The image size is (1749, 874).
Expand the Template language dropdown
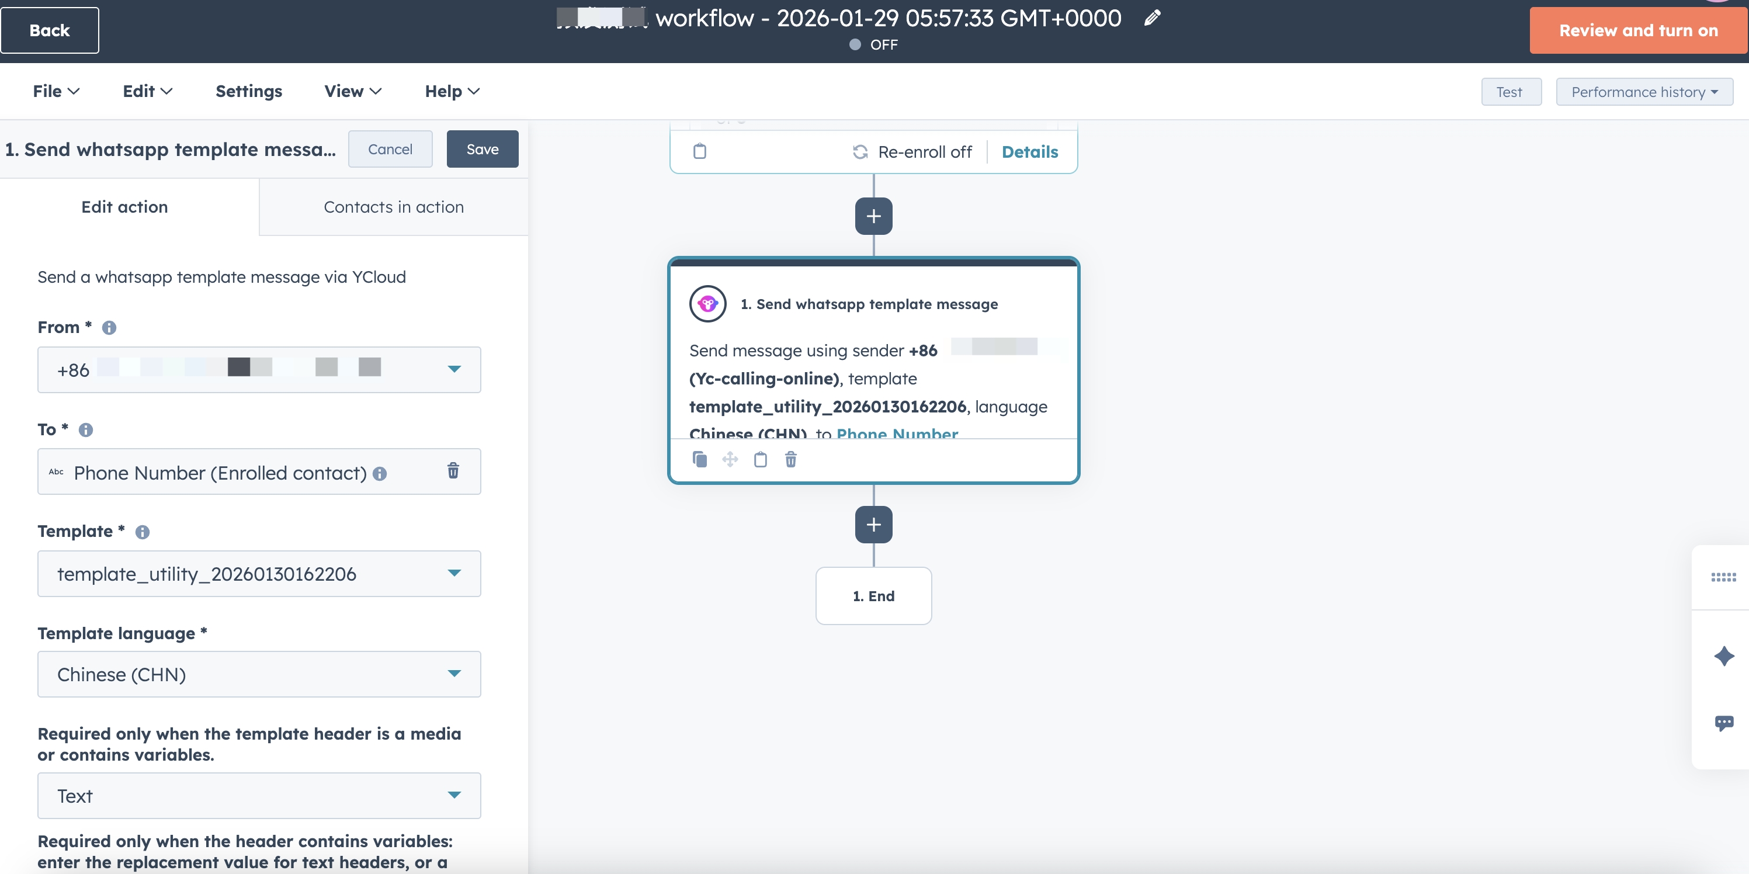pos(259,674)
